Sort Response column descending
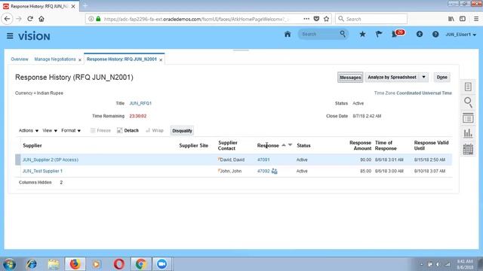This screenshot has width=483, height=271. pyautogui.click(x=290, y=145)
